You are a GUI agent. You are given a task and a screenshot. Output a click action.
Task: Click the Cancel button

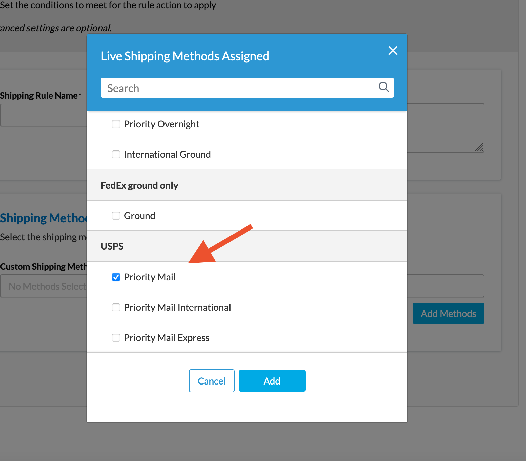tap(211, 381)
